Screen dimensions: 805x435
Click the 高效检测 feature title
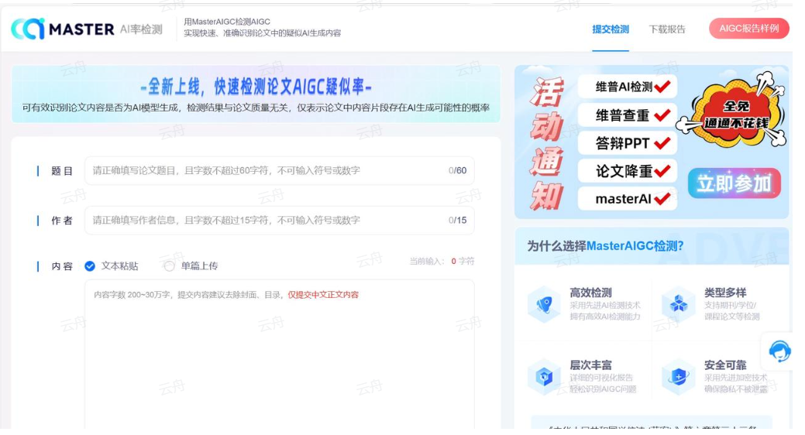[x=590, y=293]
